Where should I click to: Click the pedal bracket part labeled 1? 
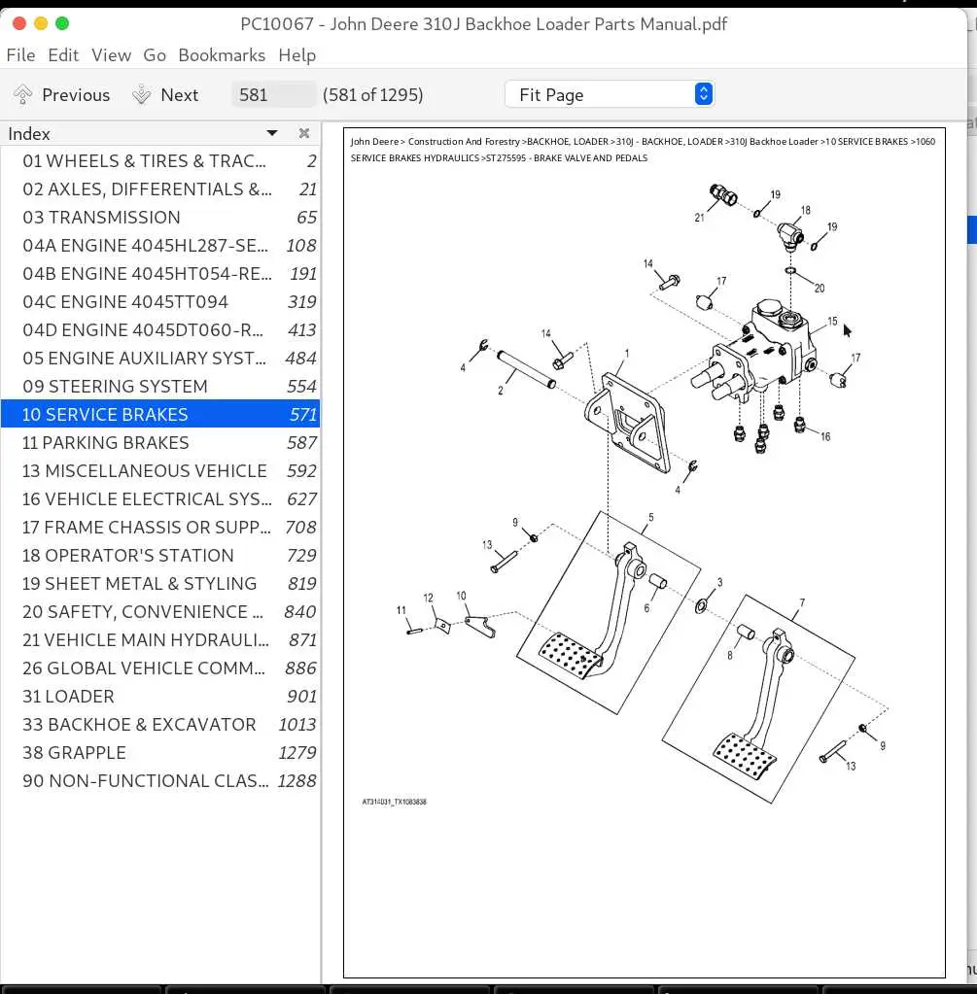coord(627,424)
